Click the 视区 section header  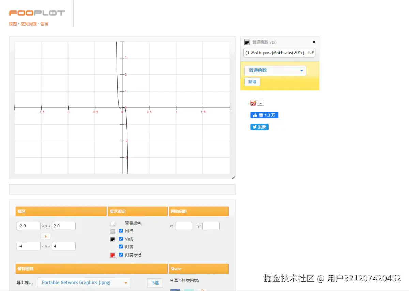tap(61, 211)
